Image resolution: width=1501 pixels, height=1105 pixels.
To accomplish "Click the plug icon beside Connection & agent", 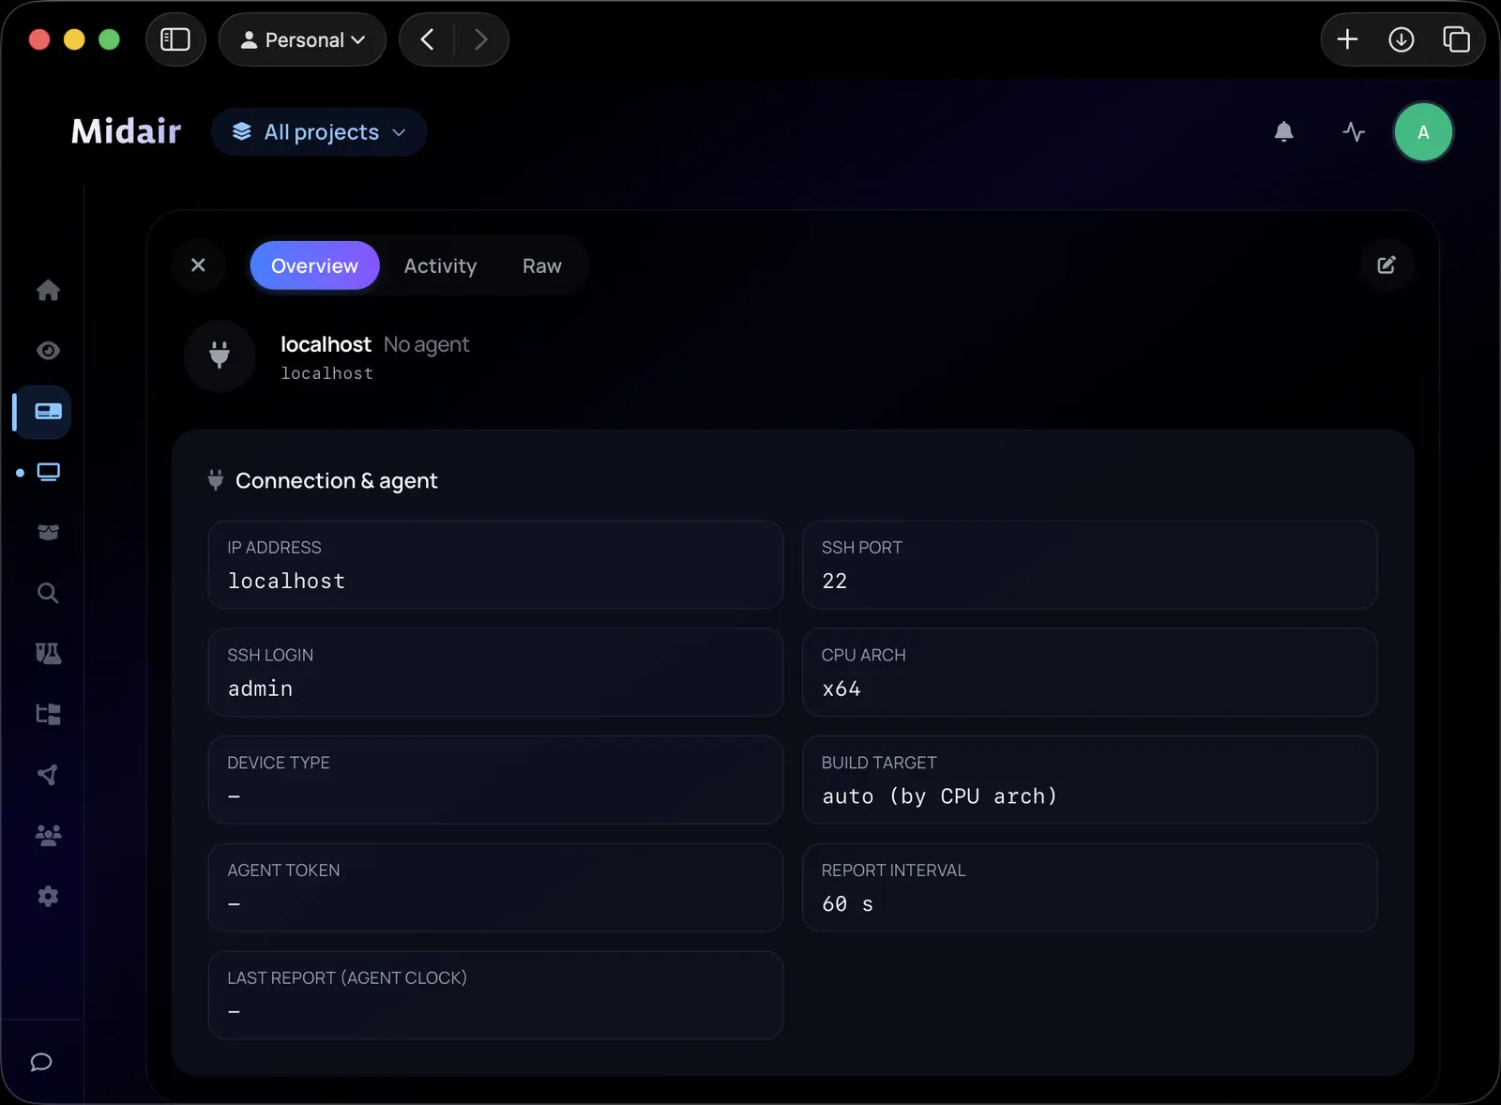I will 216,479.
